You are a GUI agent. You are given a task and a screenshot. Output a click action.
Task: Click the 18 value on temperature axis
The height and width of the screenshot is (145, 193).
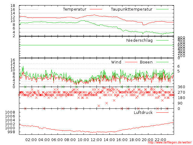pyautogui.click(x=13, y=5)
